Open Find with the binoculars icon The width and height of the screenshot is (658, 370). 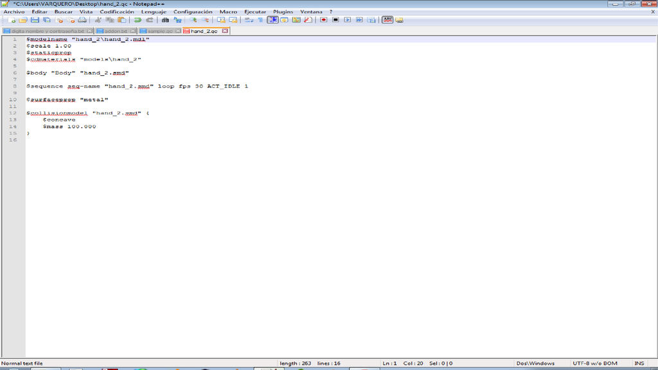[x=165, y=20]
